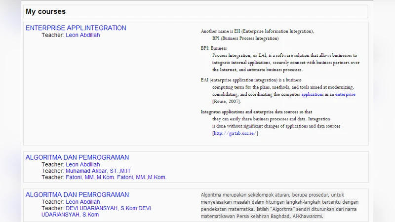Screen dimensions: 395x222
Task: Click the "BPI: Business" definition label
Action: (213, 48)
